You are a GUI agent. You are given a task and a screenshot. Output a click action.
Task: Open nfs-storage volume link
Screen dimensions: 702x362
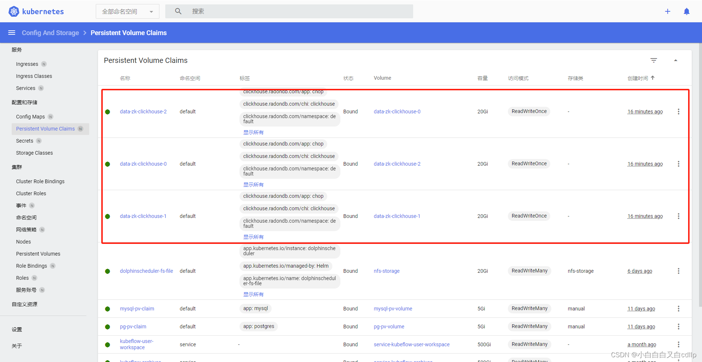(386, 271)
